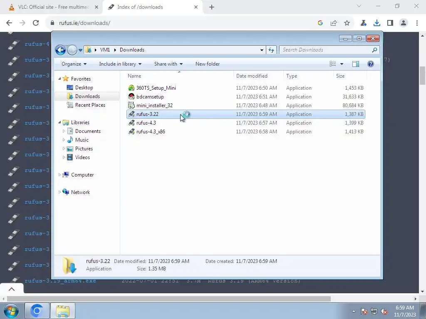
Task: Open Chrome downloads icon
Action: coord(377,23)
